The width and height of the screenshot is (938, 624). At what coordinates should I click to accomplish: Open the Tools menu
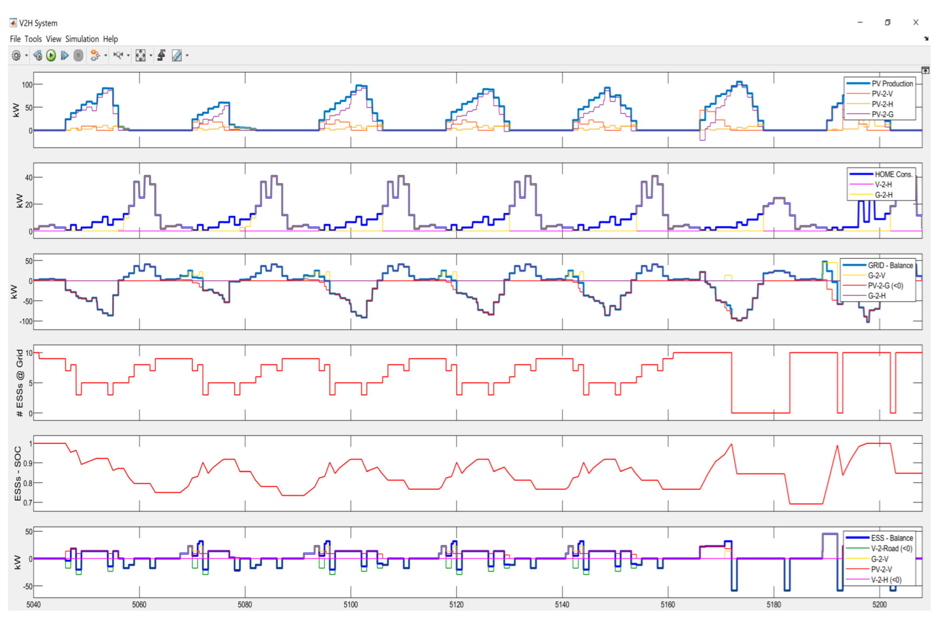click(x=33, y=39)
